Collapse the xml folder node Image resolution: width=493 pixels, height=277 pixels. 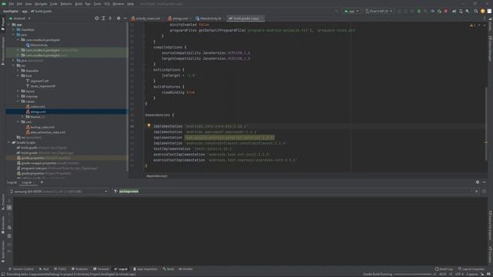18,122
